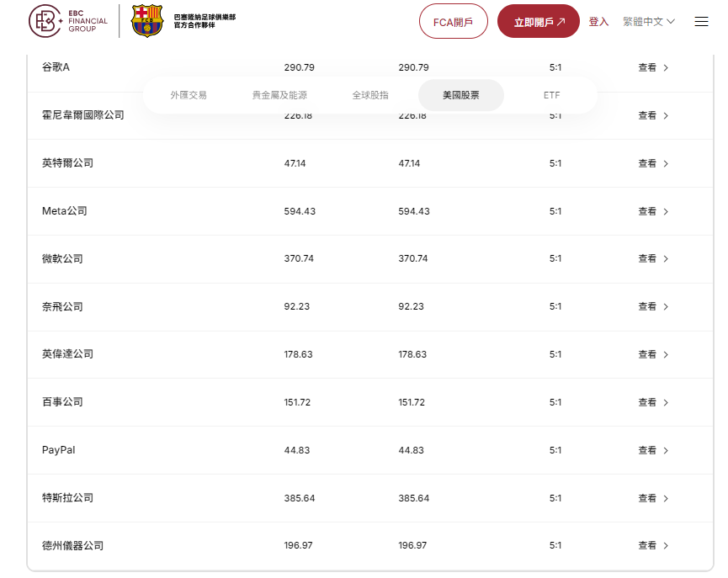Select the 美國股票 filter option

[x=460, y=95]
